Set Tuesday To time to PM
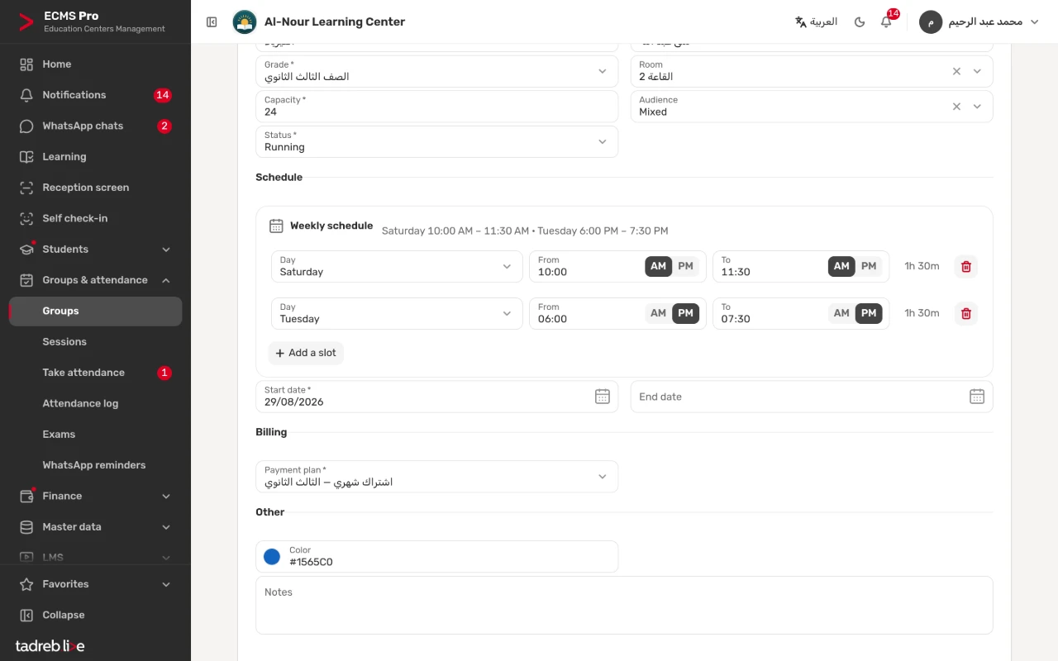1058x661 pixels. [x=869, y=313]
